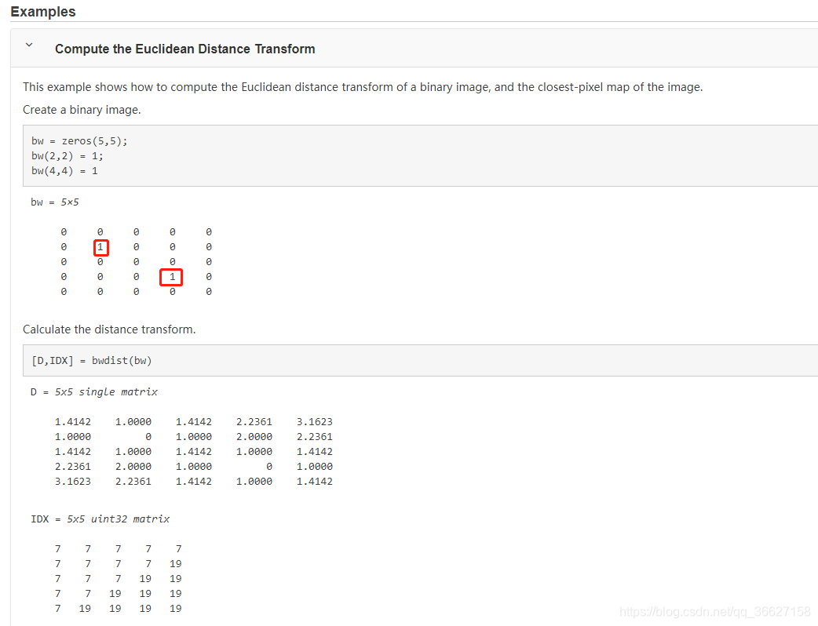Click the 3.1623 value in D's last row
818x626 pixels.
(72, 482)
